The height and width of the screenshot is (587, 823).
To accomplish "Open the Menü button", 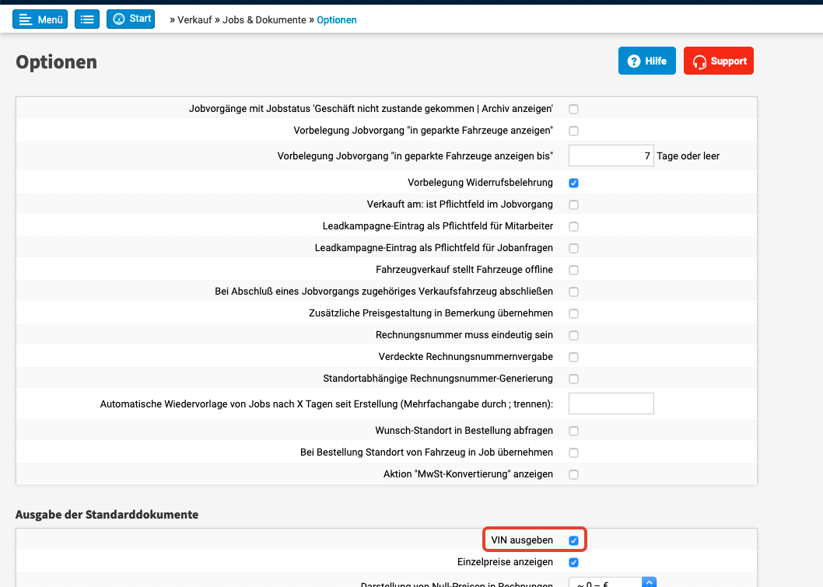I will pos(40,19).
